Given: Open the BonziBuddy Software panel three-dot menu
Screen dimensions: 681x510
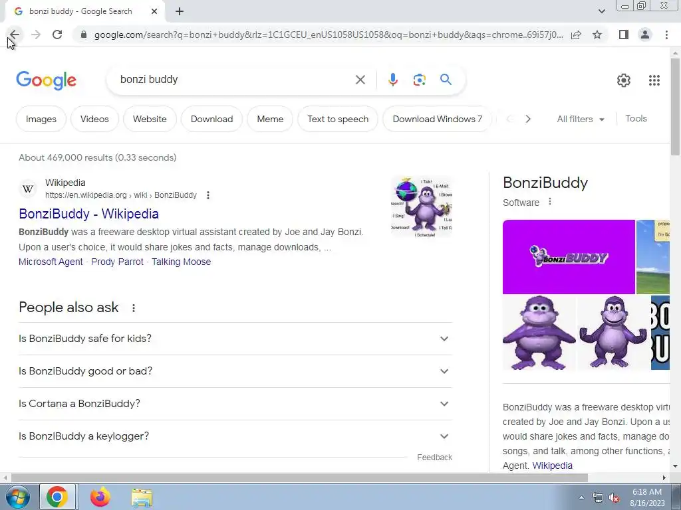Looking at the screenshot, I should [x=550, y=202].
